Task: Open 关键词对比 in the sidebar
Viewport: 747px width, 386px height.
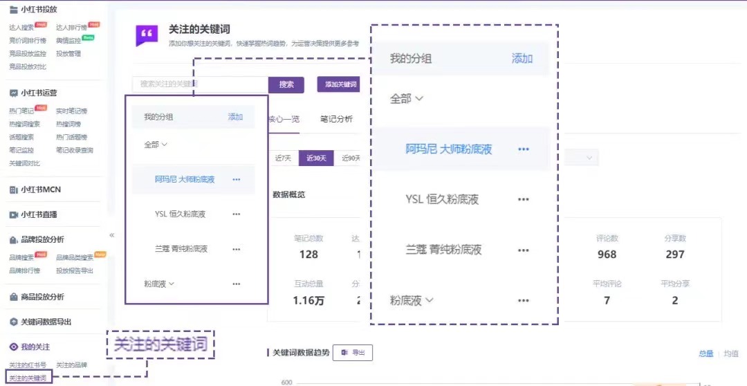Action: (24, 163)
